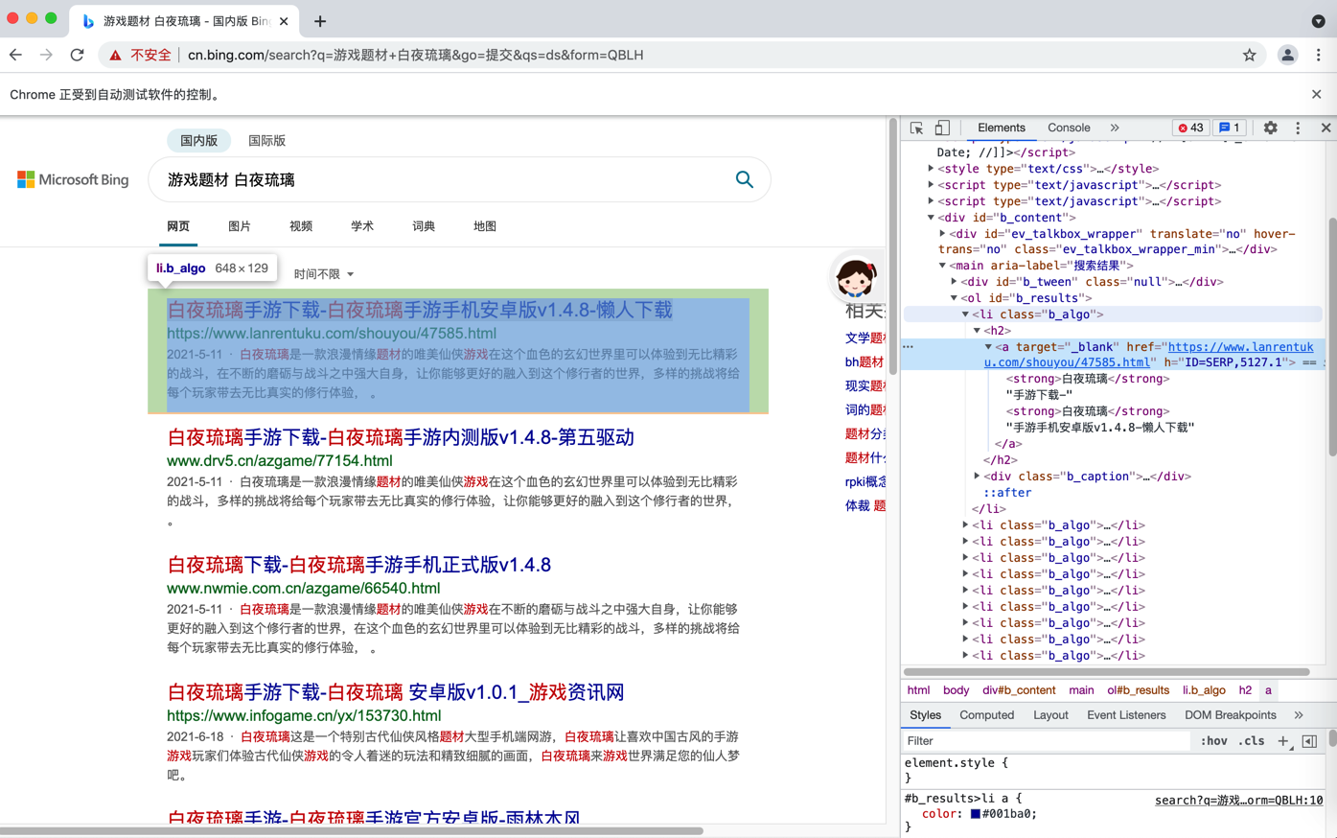Reload the page with refresh icon
This screenshot has height=838, width=1337.
click(x=78, y=55)
